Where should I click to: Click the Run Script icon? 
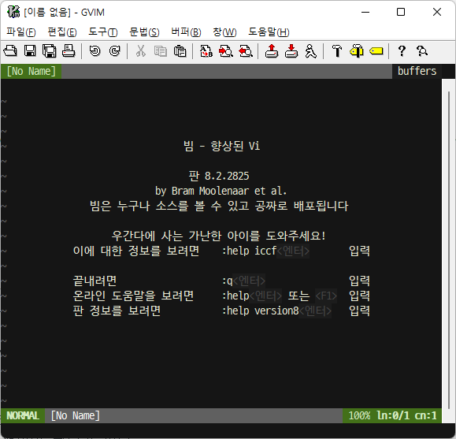[311, 51]
